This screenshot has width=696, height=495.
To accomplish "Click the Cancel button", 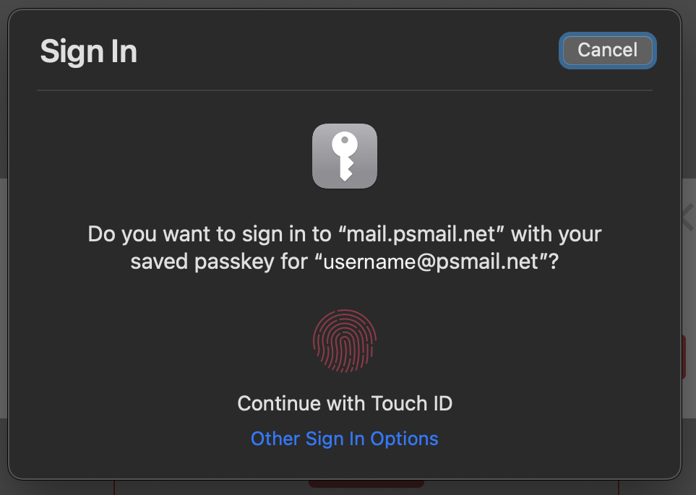I will coord(607,50).
